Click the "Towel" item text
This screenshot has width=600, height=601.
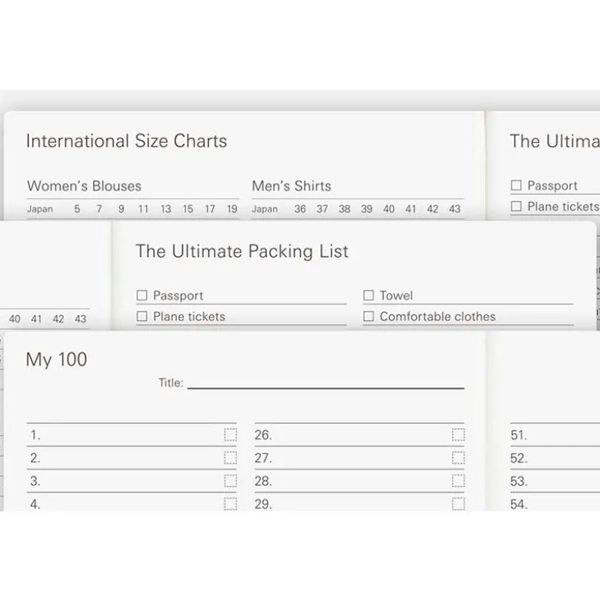(396, 295)
